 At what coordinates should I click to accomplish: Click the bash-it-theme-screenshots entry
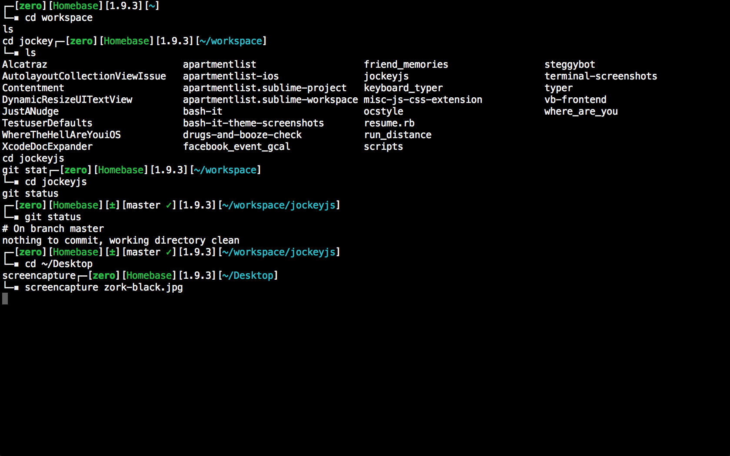[253, 123]
